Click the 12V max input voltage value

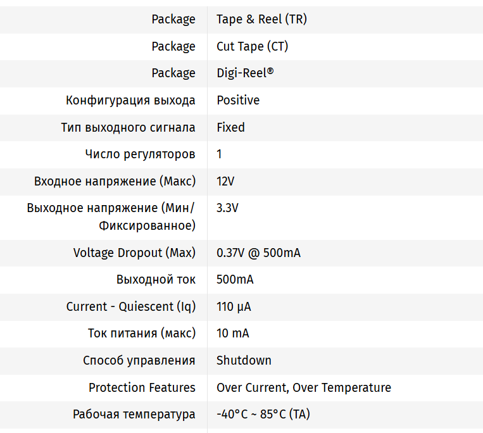[225, 181]
